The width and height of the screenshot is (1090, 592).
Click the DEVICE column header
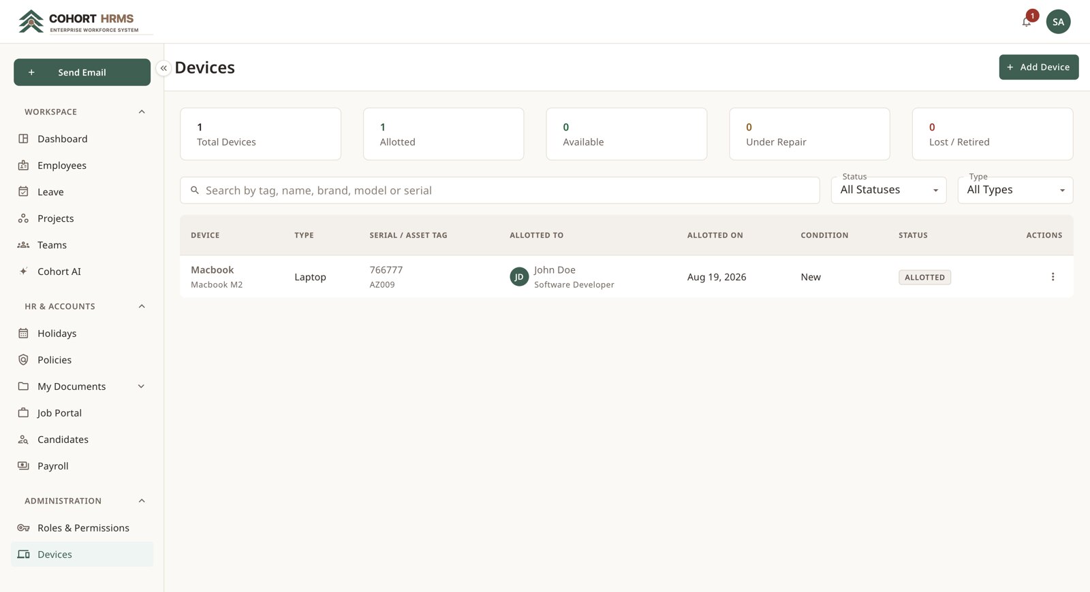pyautogui.click(x=205, y=235)
